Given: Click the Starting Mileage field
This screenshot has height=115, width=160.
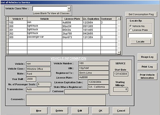Looking at the screenshot, I should 121,89.
